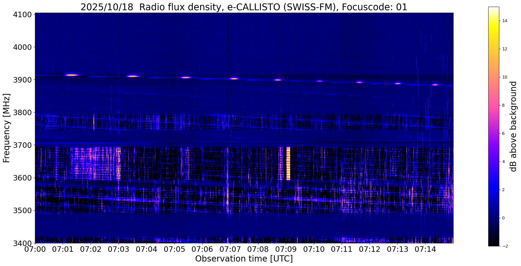Viewport: 521px width, 266px height.
Task: Click the 3700 frequency tick label
Action: 22,145
